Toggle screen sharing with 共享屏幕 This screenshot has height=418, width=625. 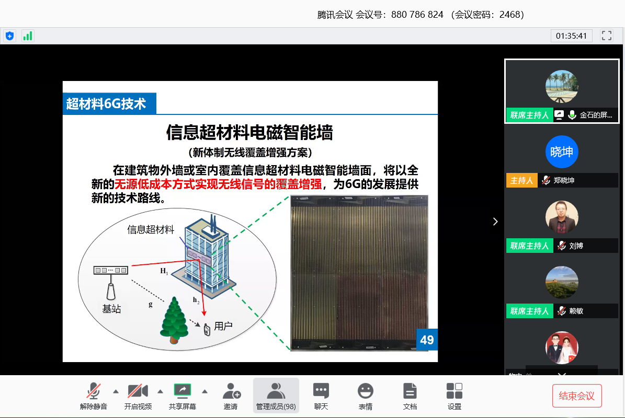pos(183,396)
